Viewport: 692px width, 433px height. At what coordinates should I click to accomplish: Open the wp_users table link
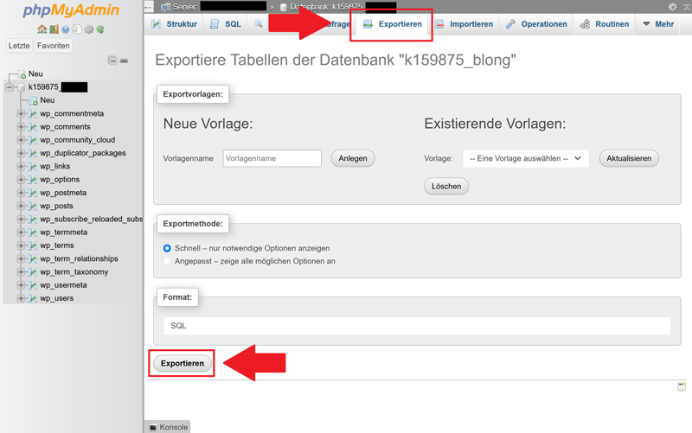pyautogui.click(x=56, y=298)
